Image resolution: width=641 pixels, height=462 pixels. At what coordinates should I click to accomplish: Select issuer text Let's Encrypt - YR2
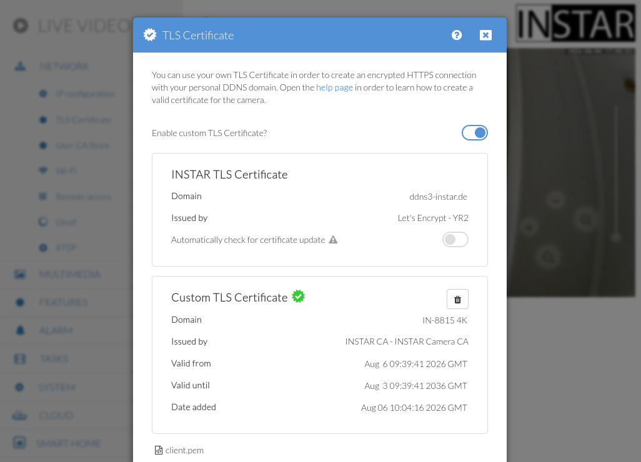point(433,218)
